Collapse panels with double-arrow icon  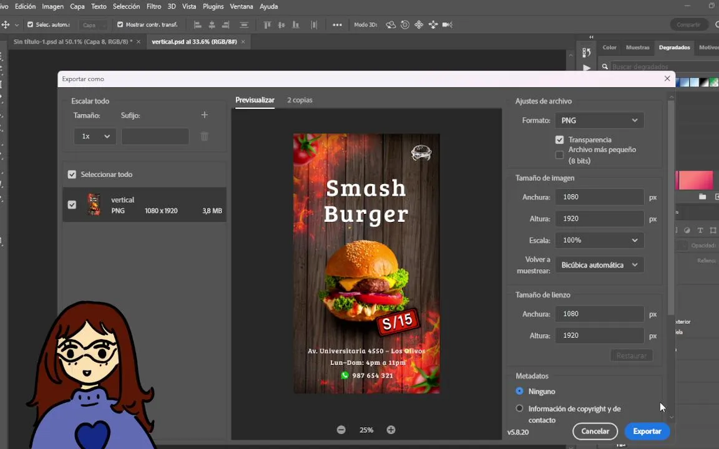[592, 37]
